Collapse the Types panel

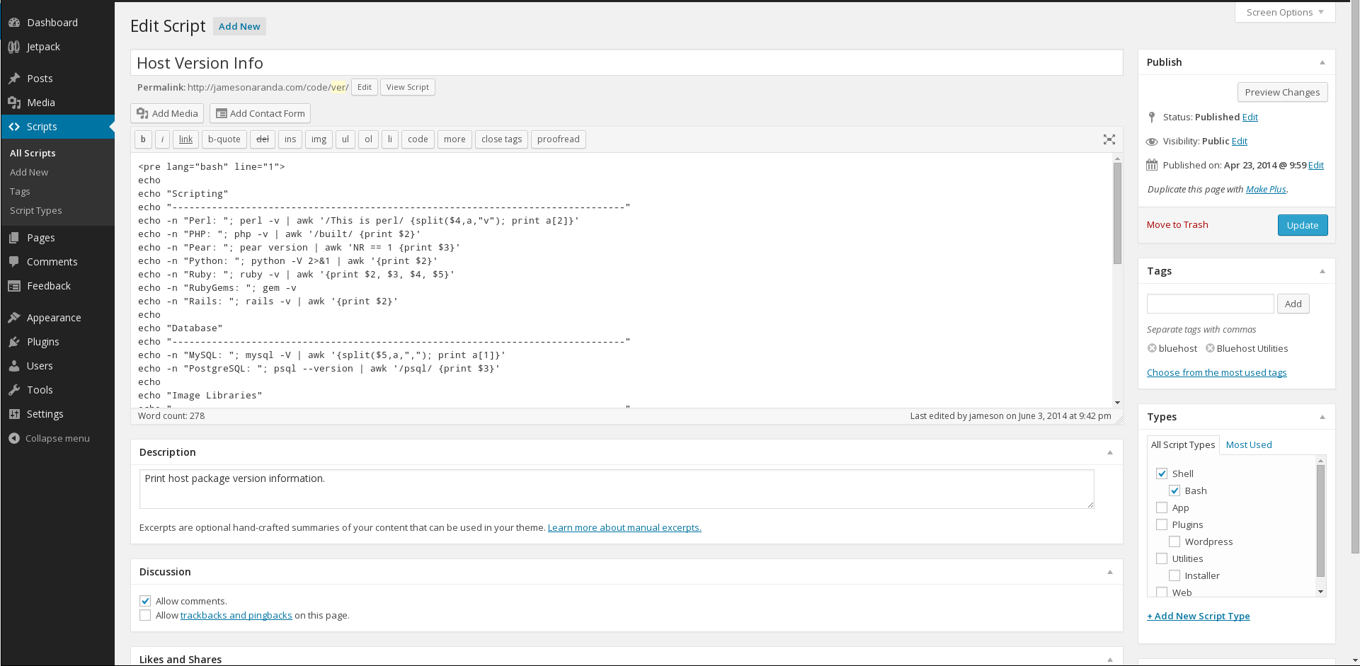tap(1322, 417)
